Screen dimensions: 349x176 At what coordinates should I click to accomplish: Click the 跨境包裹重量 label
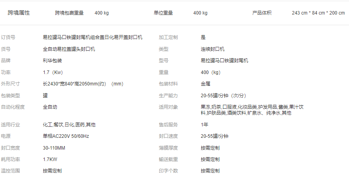pos(69,13)
